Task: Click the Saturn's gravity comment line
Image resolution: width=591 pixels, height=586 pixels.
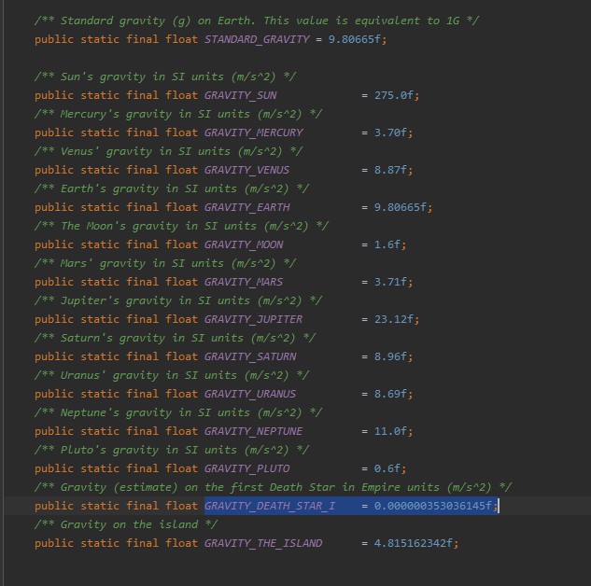Action: pyautogui.click(x=175, y=338)
